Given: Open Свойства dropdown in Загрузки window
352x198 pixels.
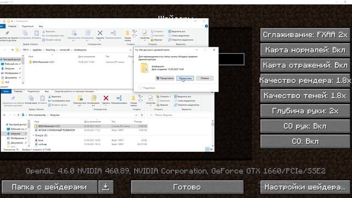Looking at the screenshot, I should pos(150,105).
